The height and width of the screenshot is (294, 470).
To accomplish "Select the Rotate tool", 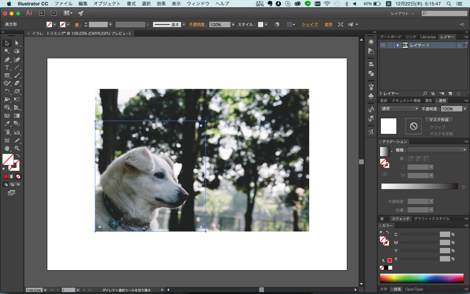I will 7,91.
